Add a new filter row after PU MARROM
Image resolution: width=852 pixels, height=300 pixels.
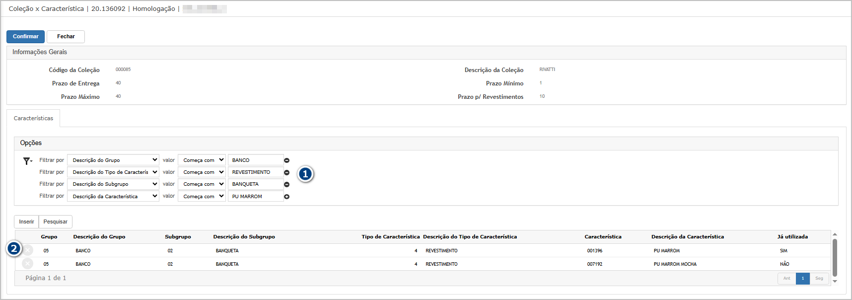pos(286,197)
